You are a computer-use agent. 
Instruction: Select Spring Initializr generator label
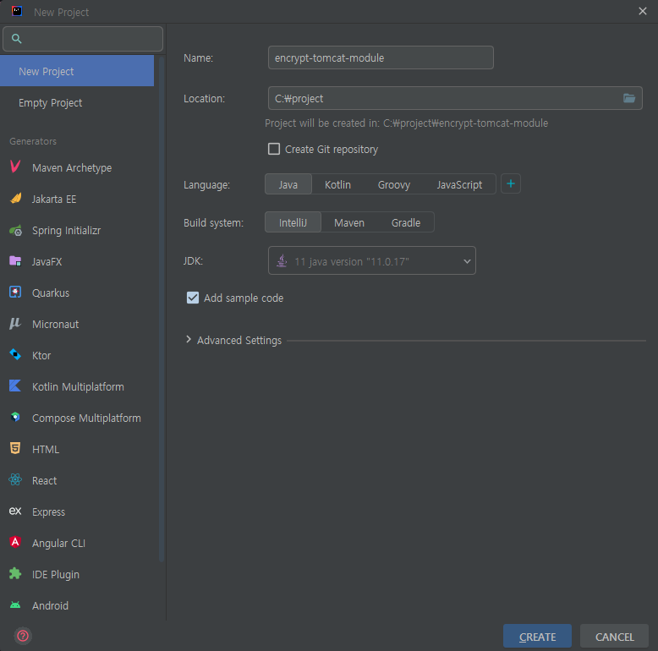pyautogui.click(x=66, y=230)
